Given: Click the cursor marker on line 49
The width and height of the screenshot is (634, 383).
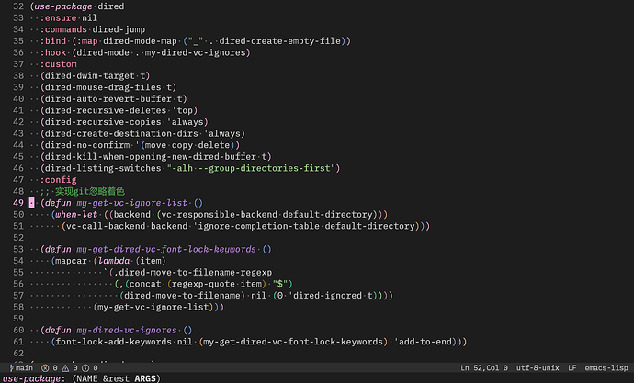Looking at the screenshot, I should pyautogui.click(x=31, y=203).
